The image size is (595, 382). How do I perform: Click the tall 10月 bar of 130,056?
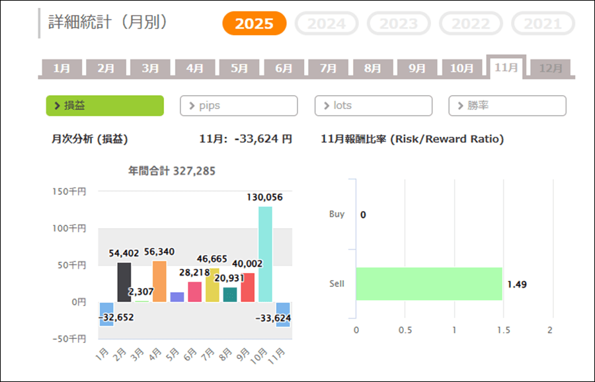[265, 254]
